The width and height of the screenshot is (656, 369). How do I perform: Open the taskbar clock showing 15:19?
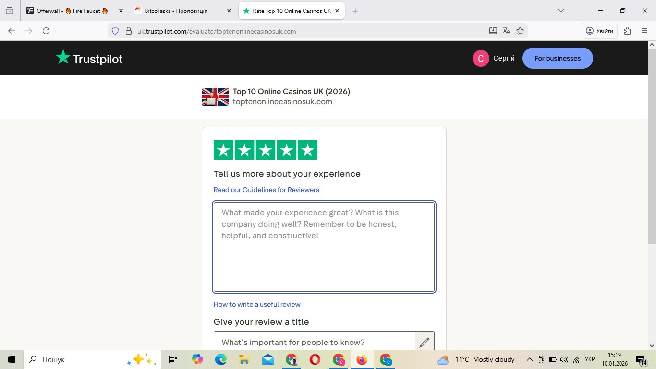(x=614, y=359)
